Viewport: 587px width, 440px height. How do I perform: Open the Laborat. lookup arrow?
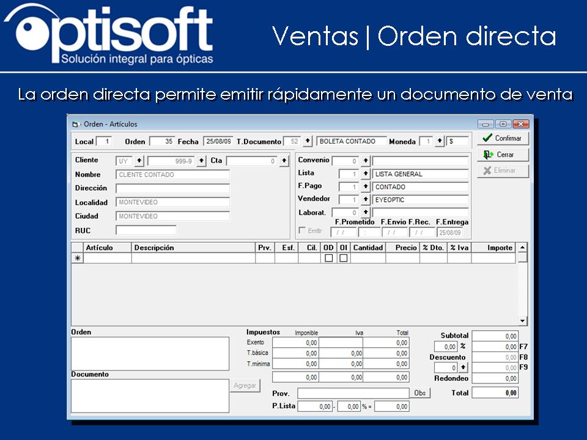365,212
